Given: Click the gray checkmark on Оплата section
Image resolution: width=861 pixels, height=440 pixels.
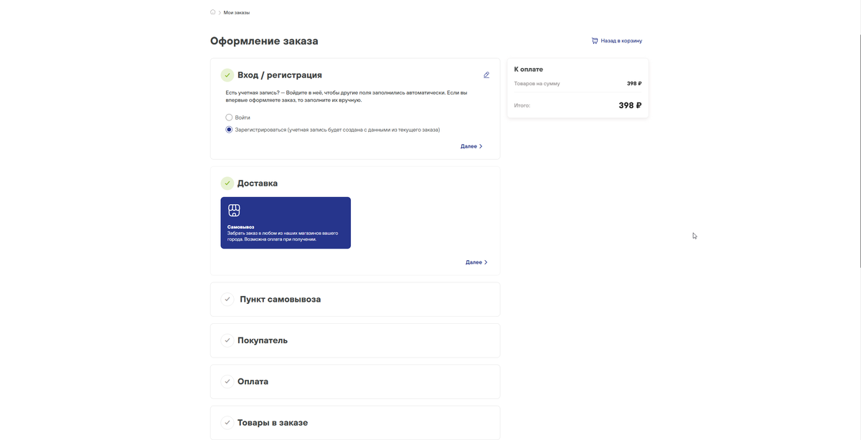Looking at the screenshot, I should [227, 381].
